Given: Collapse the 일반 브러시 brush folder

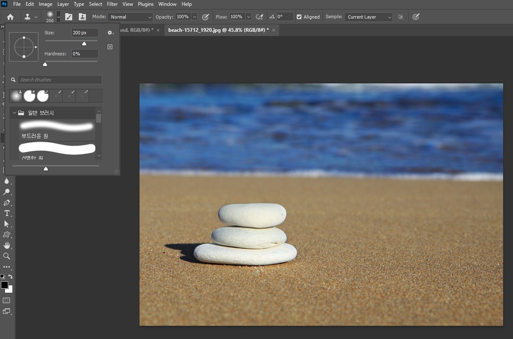Looking at the screenshot, I should pos(14,113).
